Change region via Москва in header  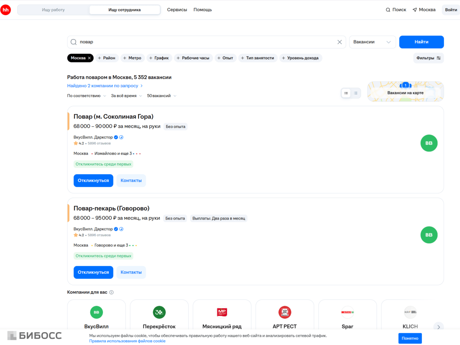coord(424,10)
